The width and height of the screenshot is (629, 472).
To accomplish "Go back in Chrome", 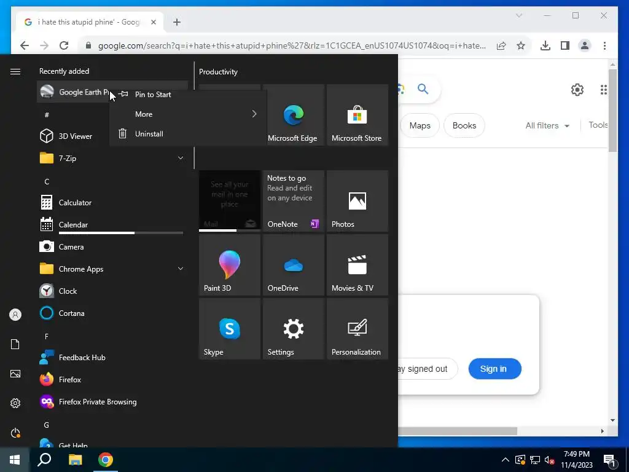I will (x=25, y=45).
